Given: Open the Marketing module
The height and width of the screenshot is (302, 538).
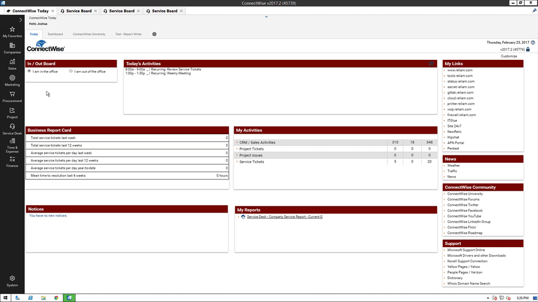Looking at the screenshot, I should coord(12,81).
